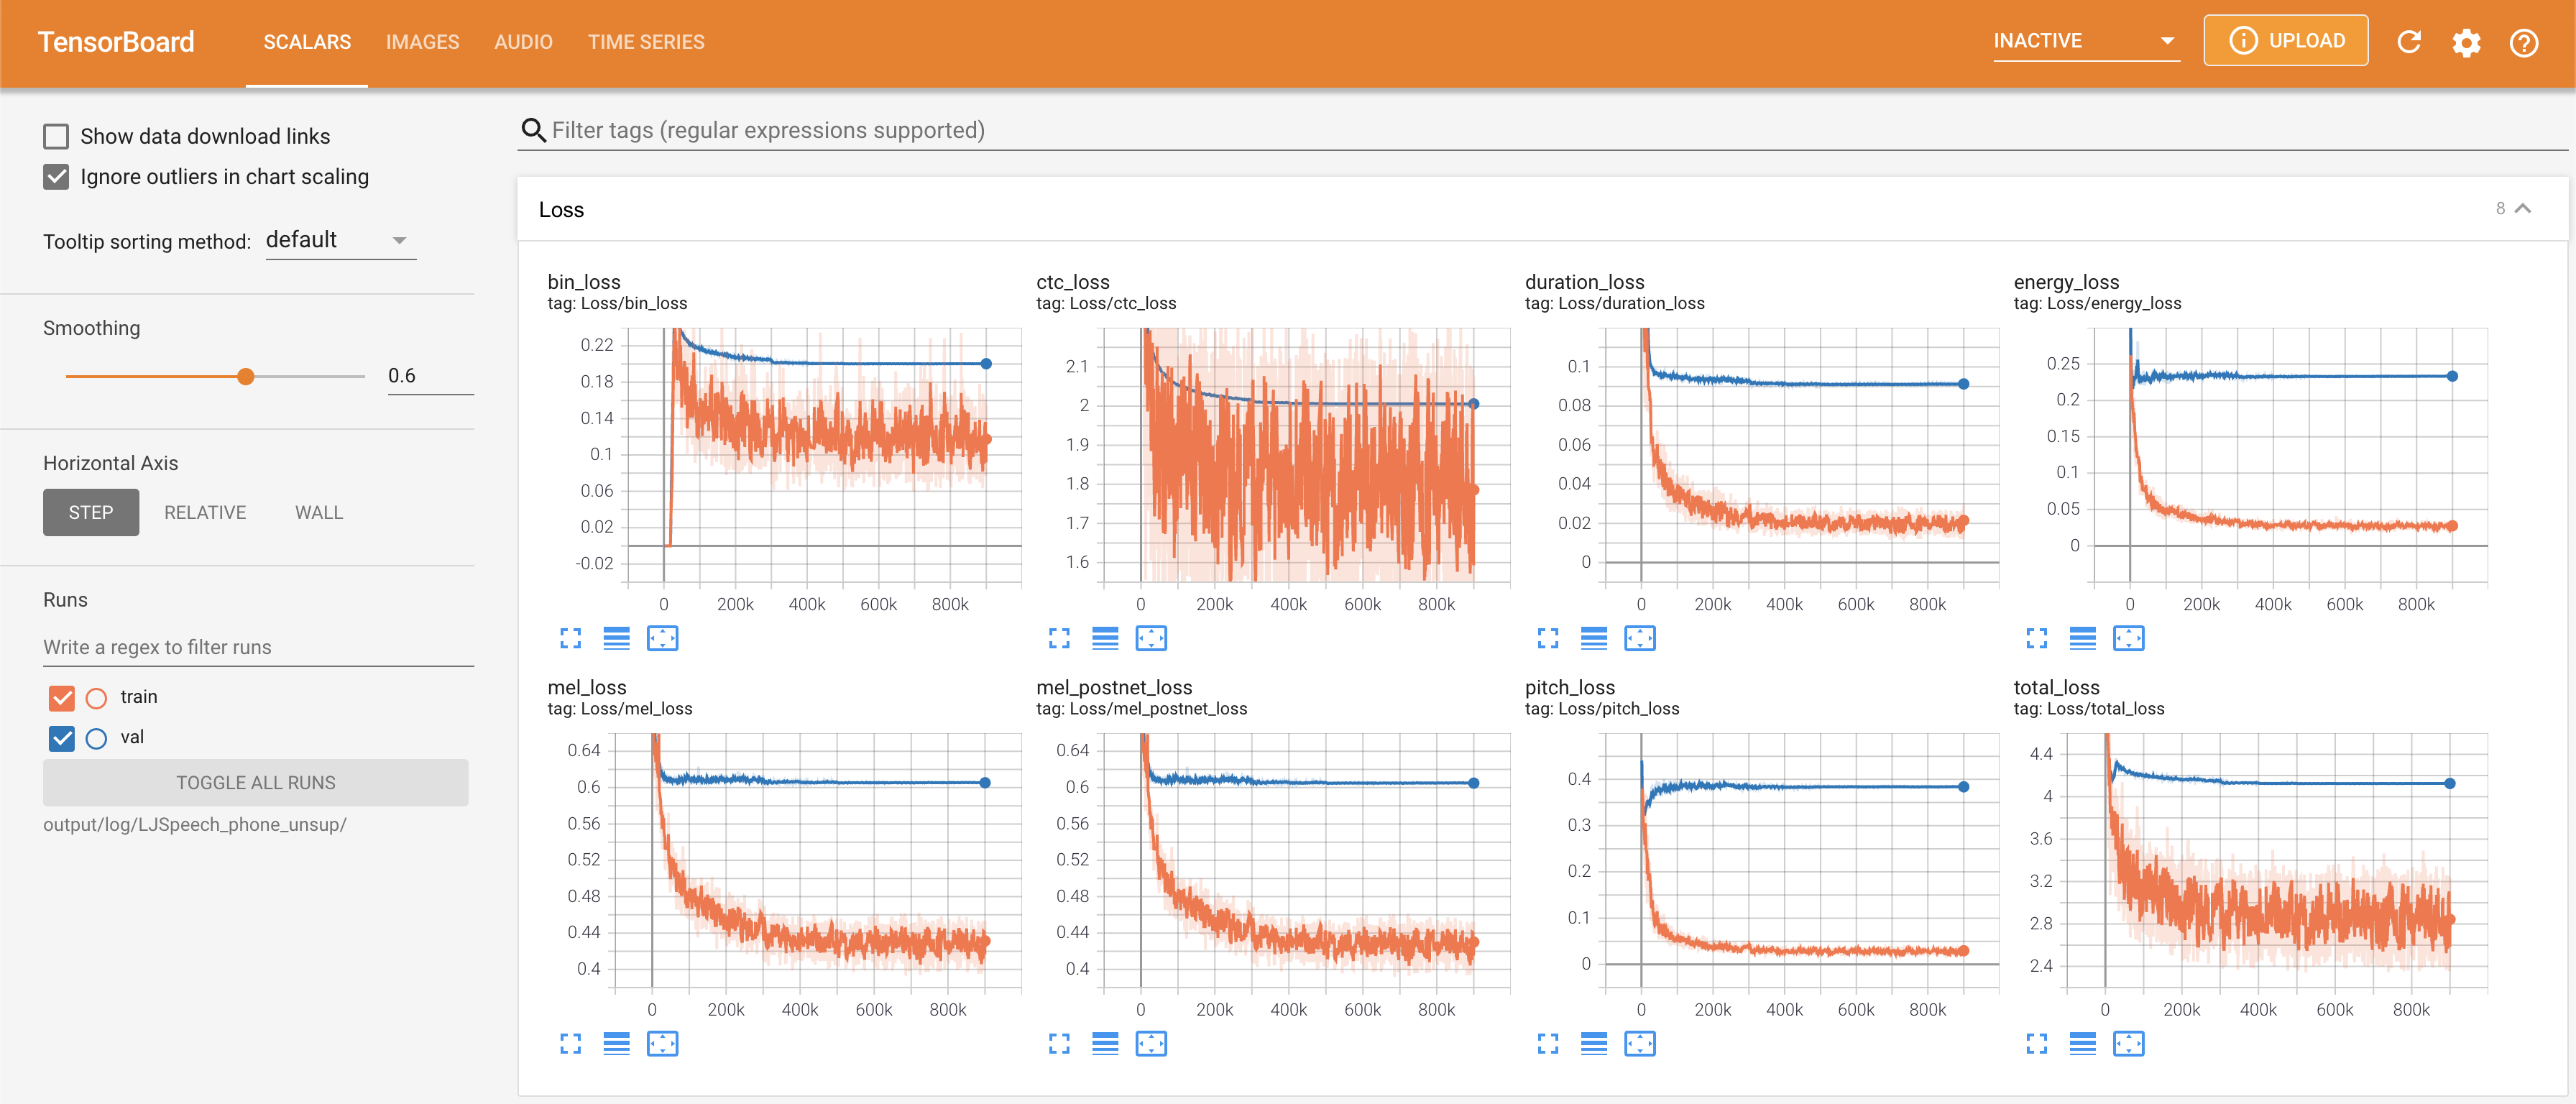Switch to the TIME SERIES tab
Image resolution: width=2576 pixels, height=1104 pixels.
pyautogui.click(x=646, y=42)
